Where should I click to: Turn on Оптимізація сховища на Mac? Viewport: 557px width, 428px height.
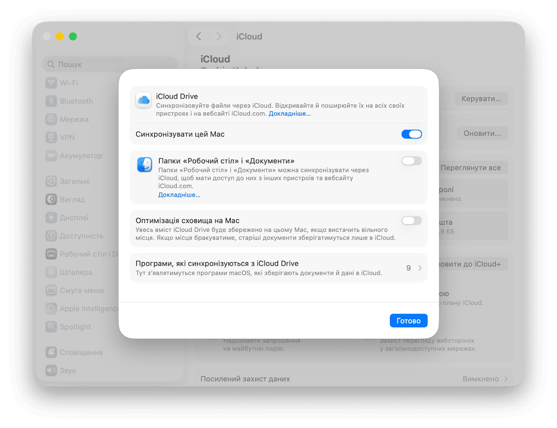411,220
